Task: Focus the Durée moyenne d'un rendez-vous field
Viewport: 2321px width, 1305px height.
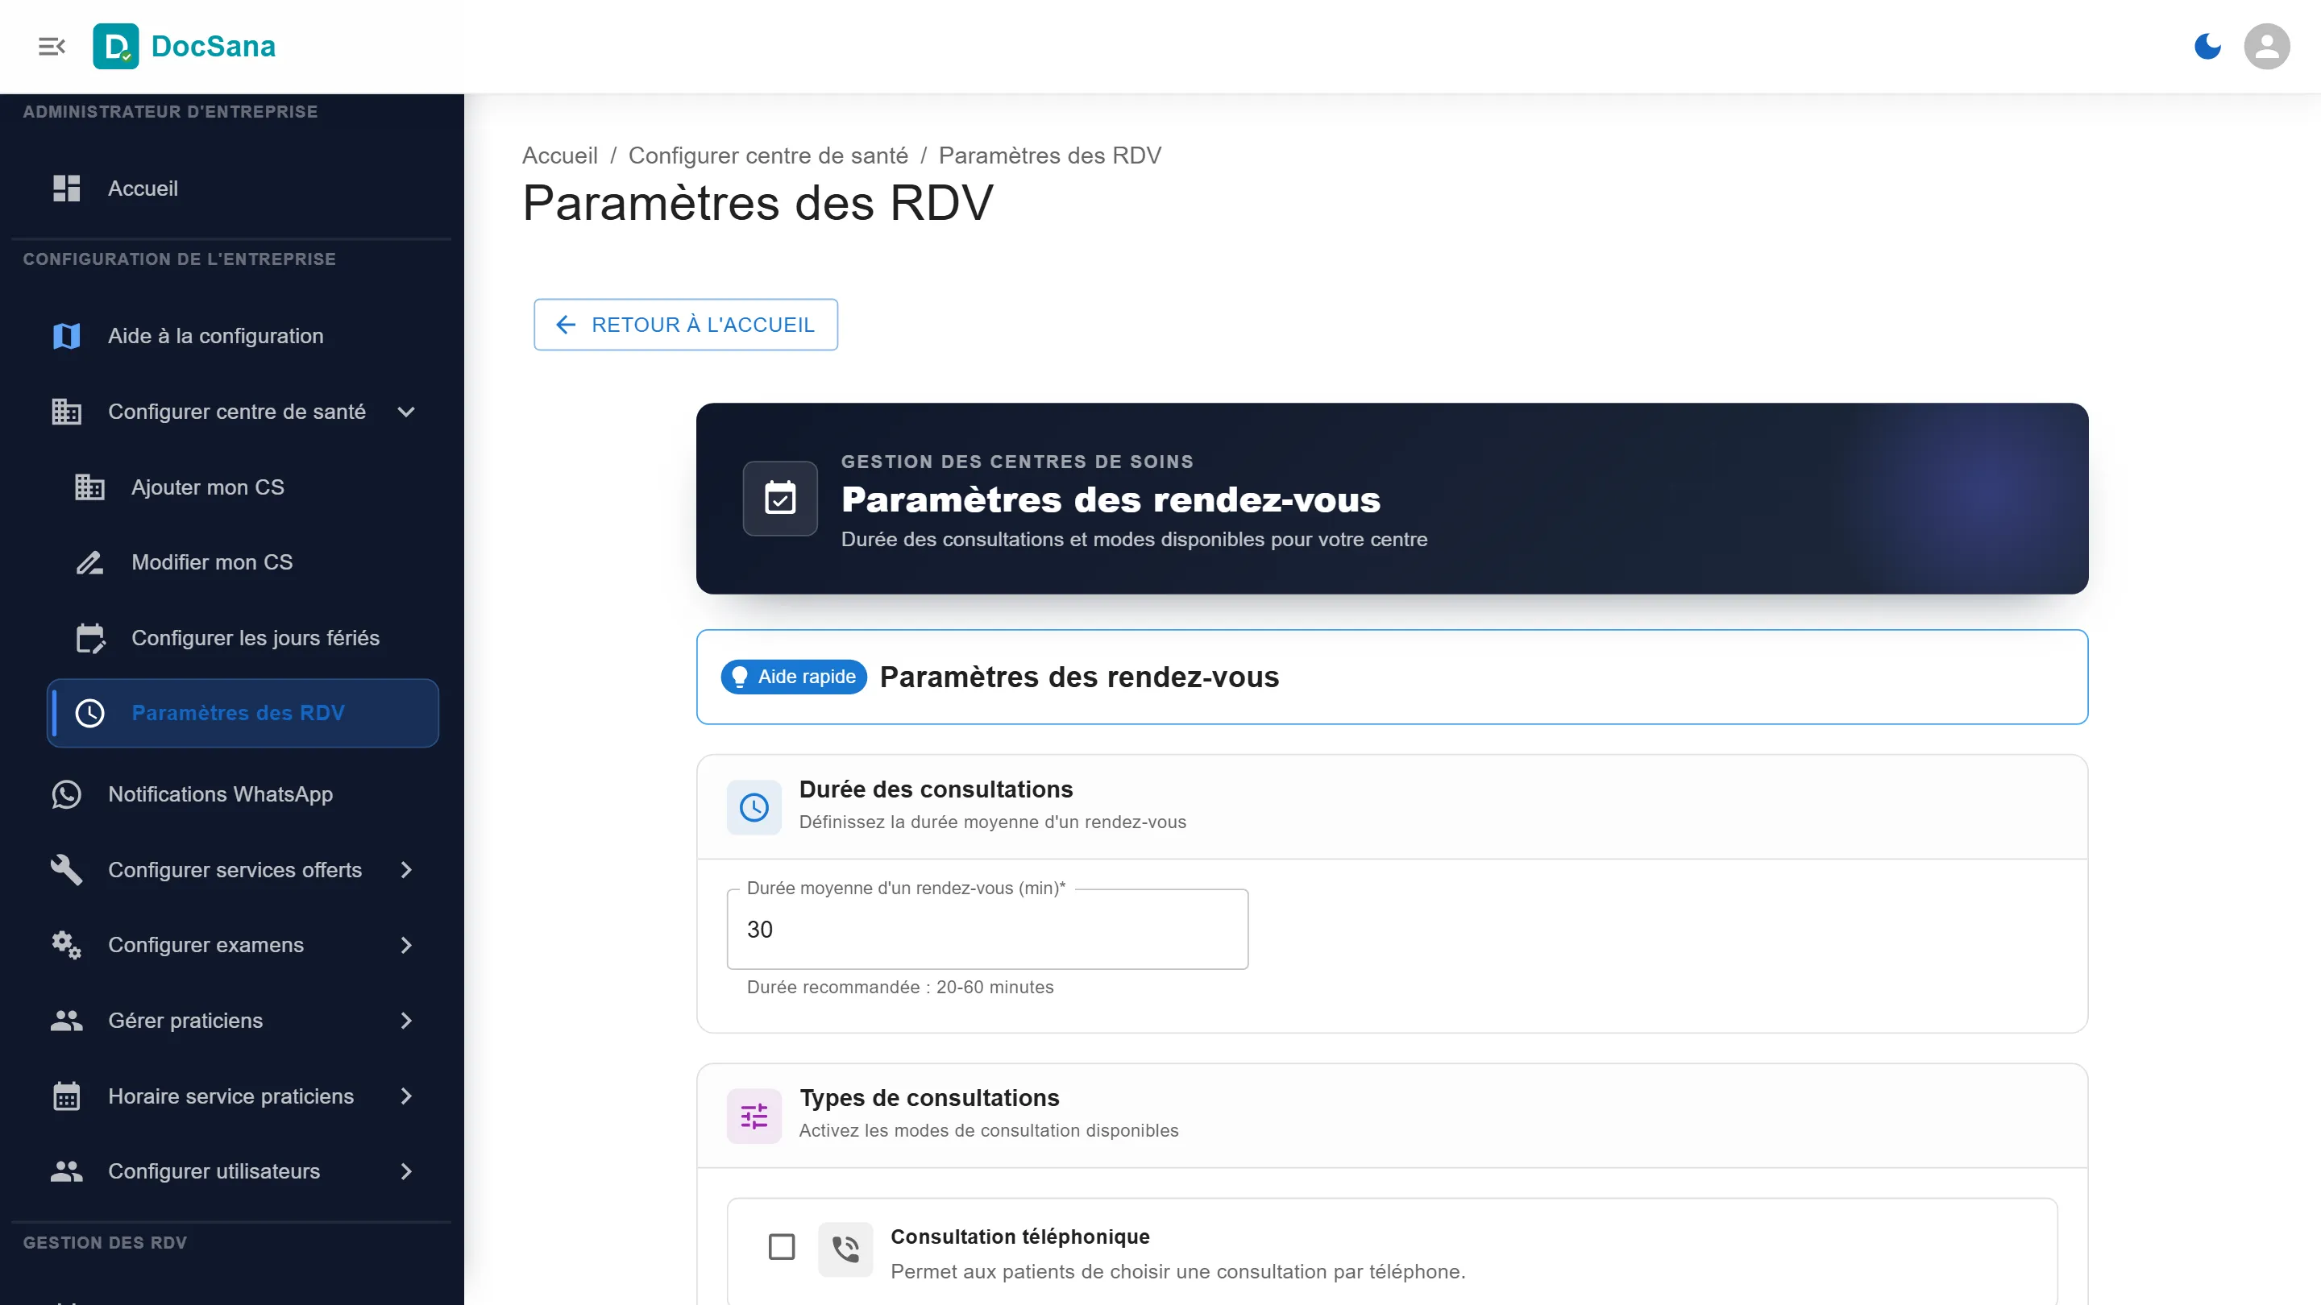Action: 987,930
